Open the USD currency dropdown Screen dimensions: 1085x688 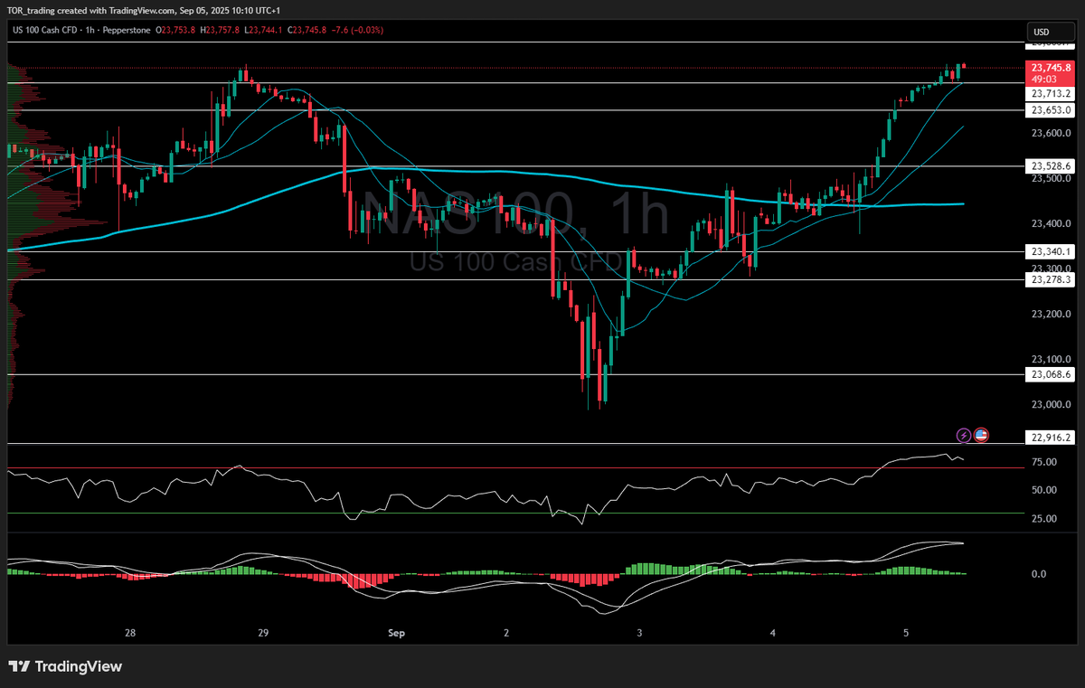coord(1051,31)
